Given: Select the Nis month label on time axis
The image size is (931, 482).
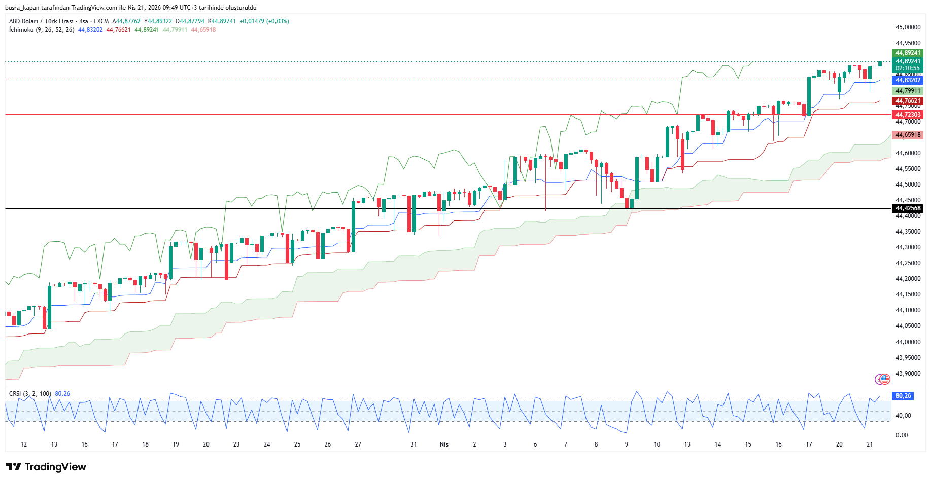Looking at the screenshot, I should pos(444,444).
